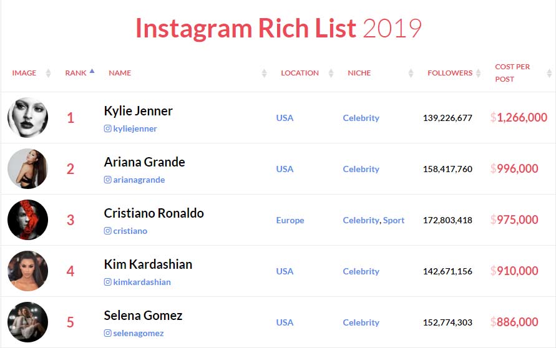Follow the Sport niche link for Ronaldo
This screenshot has width=556, height=348.
pos(394,220)
